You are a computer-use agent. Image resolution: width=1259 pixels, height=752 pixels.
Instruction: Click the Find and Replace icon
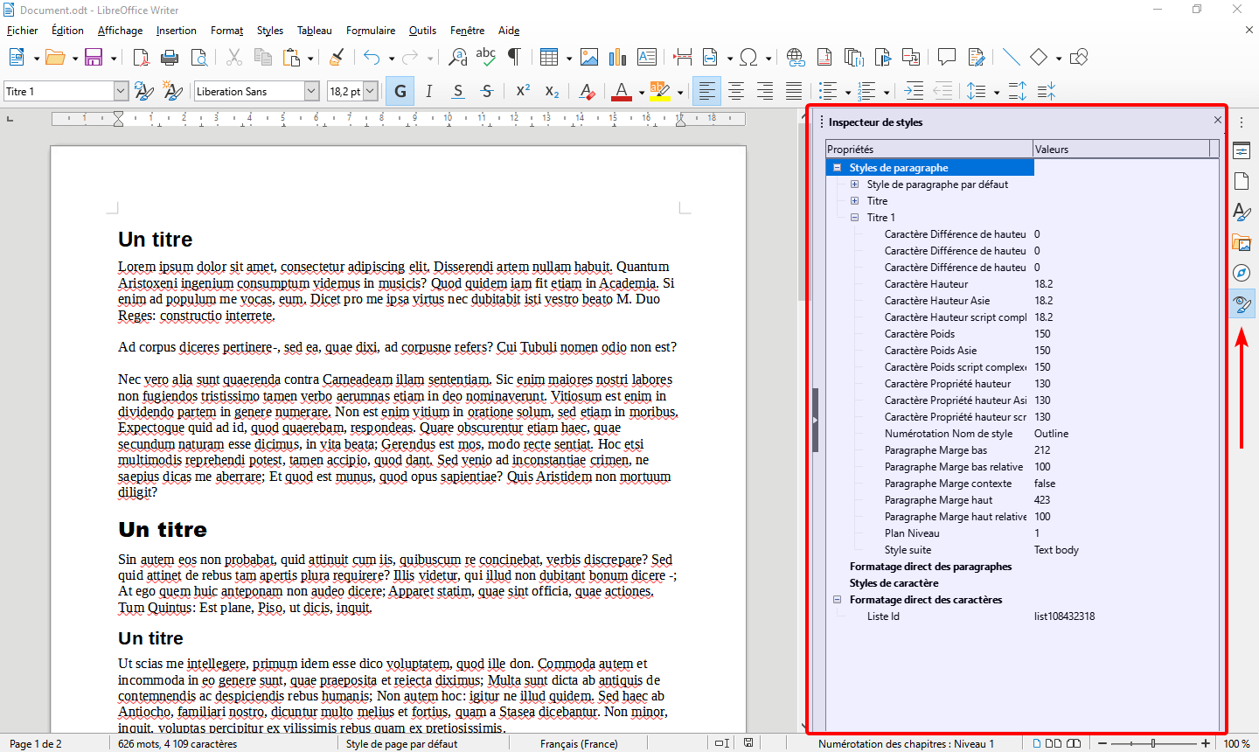457,58
